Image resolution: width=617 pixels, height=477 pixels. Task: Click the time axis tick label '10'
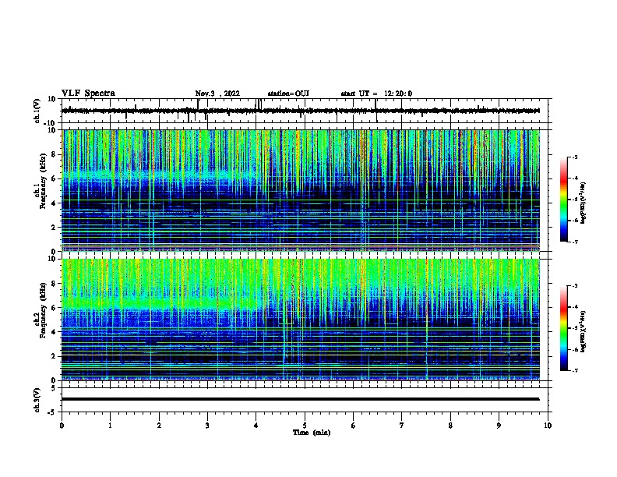(x=548, y=426)
